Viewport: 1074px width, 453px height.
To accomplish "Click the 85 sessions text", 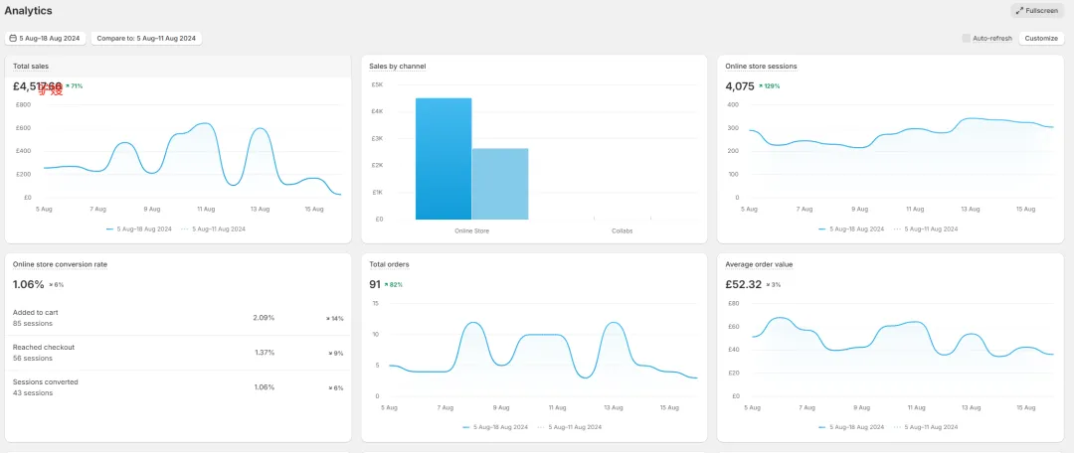I will click(32, 324).
